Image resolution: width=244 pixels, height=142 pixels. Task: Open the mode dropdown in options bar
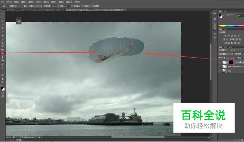pos(36,6)
